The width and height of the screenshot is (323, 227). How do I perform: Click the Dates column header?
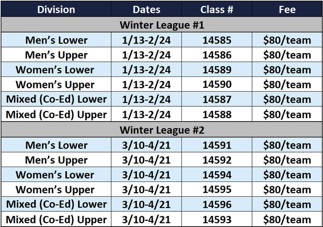(x=147, y=9)
